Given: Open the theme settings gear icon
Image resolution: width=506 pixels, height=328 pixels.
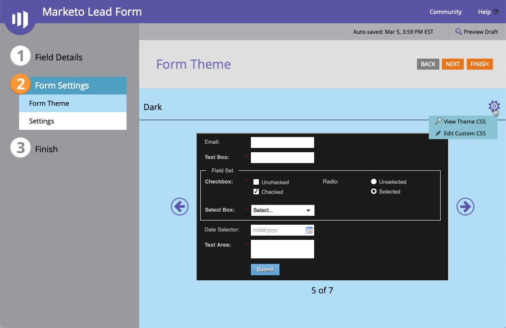Looking at the screenshot, I should 494,106.
